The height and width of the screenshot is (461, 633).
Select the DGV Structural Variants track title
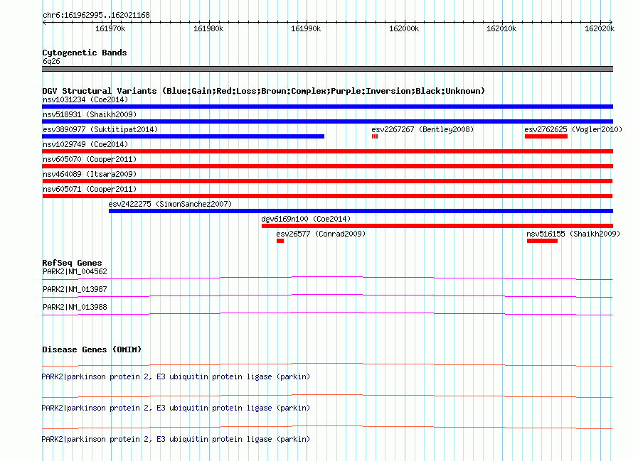click(264, 91)
